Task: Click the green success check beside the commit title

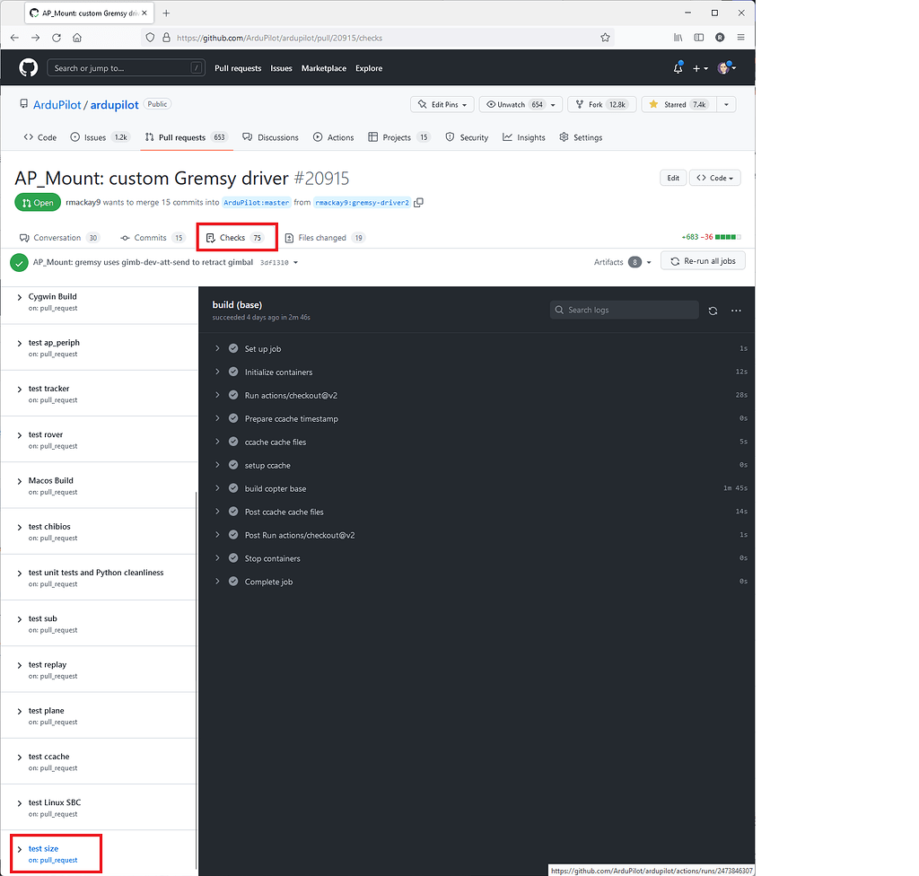Action: (19, 262)
